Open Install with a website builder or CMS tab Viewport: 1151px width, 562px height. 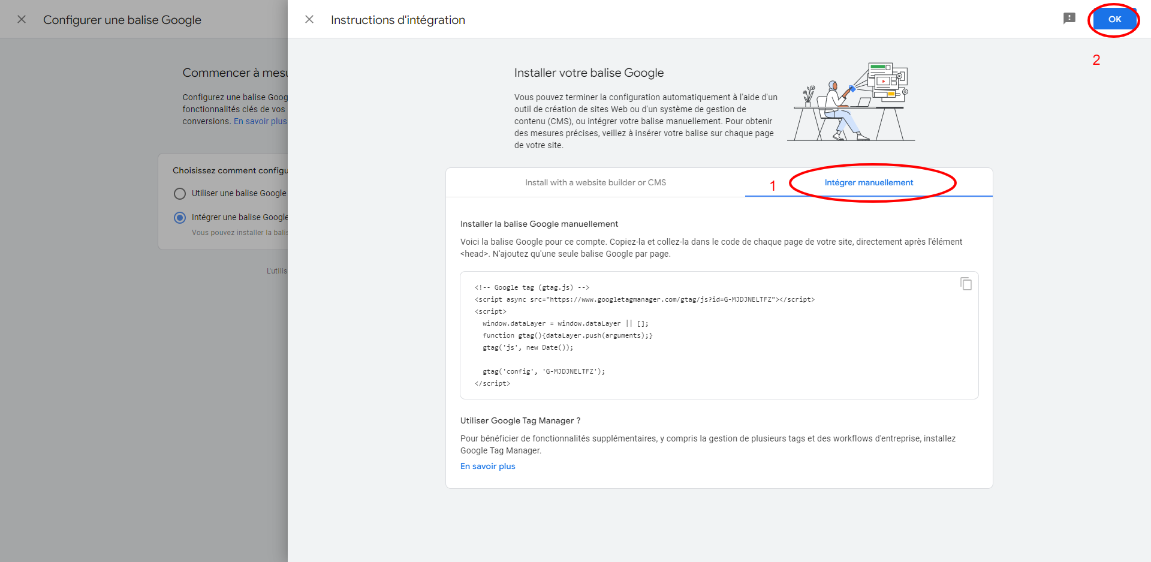point(595,182)
